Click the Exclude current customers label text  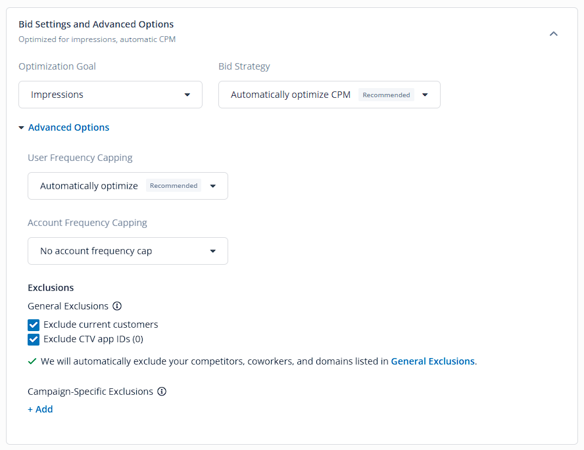pos(101,325)
